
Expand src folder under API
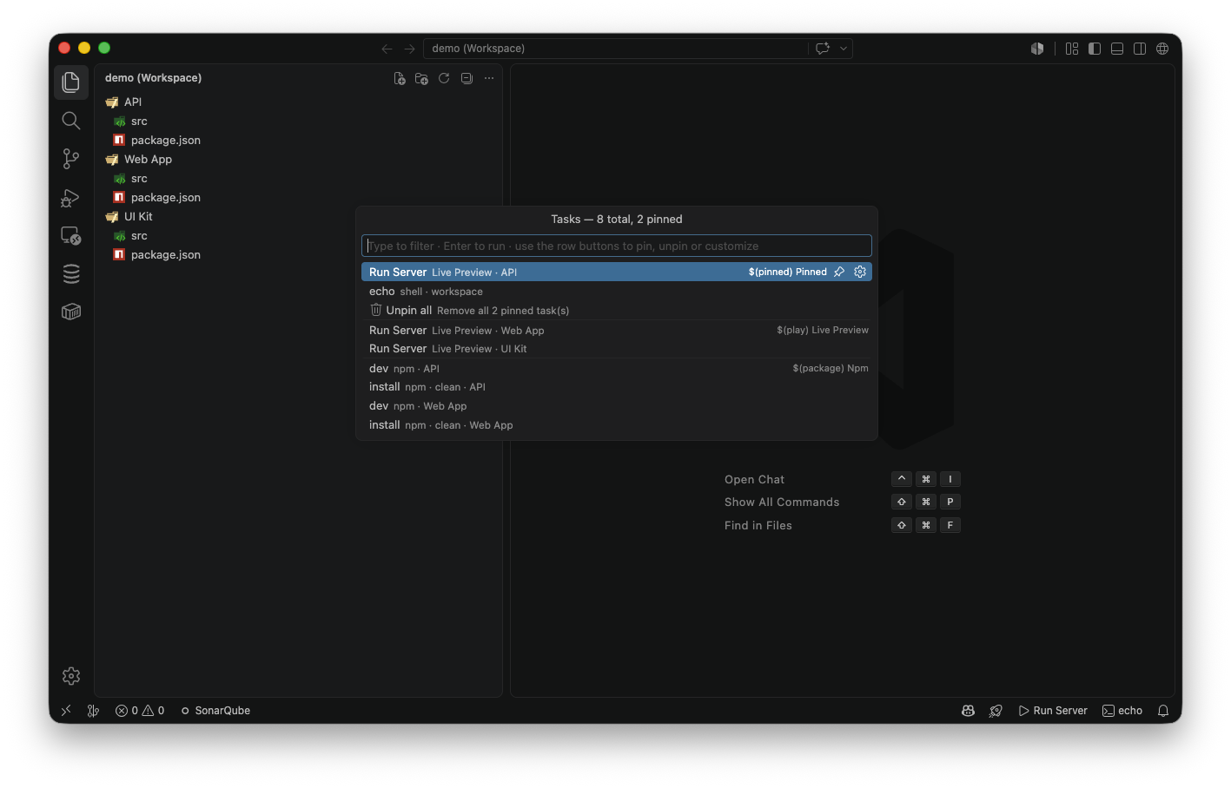click(x=298, y=121)
